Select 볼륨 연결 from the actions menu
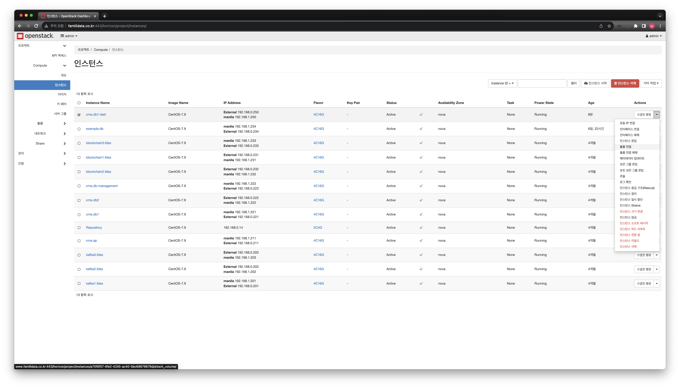 tap(625, 147)
